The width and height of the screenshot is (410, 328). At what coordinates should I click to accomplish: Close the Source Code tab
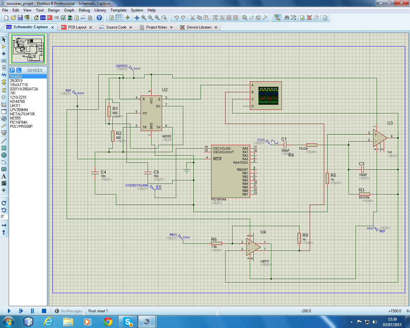point(131,28)
